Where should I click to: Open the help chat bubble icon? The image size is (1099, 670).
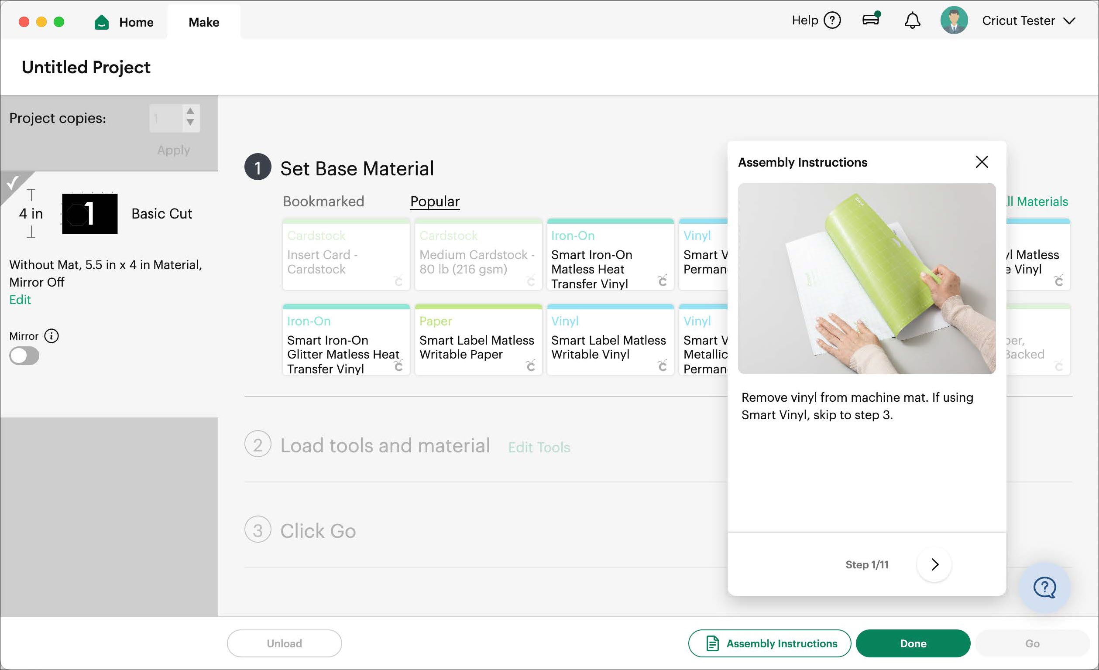(x=1044, y=588)
